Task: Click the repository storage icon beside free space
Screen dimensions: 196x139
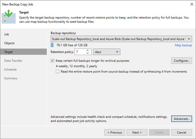Action: click(x=52, y=45)
